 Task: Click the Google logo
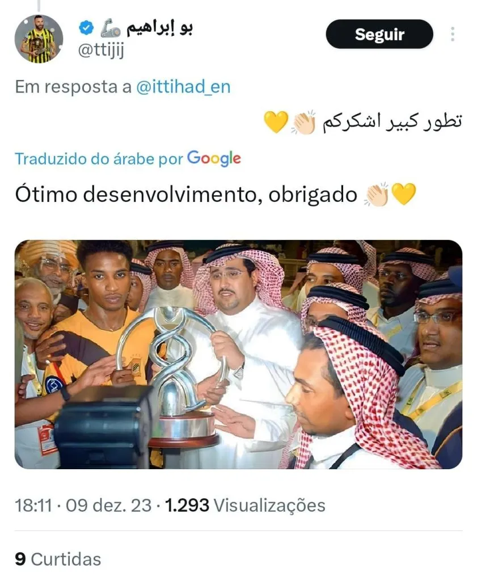click(x=214, y=159)
